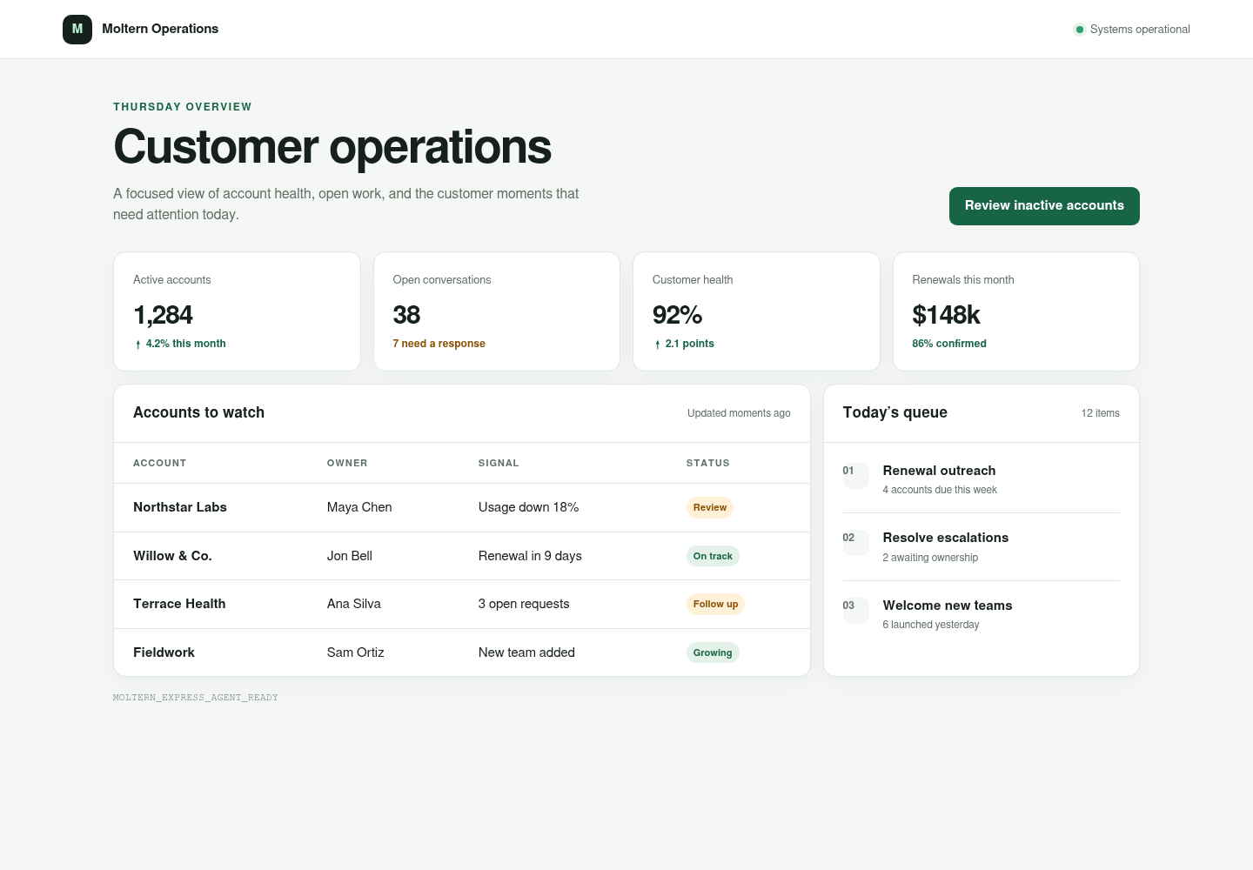The width and height of the screenshot is (1253, 870).
Task: Click the Review inactive accounts button
Action: 1044,206
